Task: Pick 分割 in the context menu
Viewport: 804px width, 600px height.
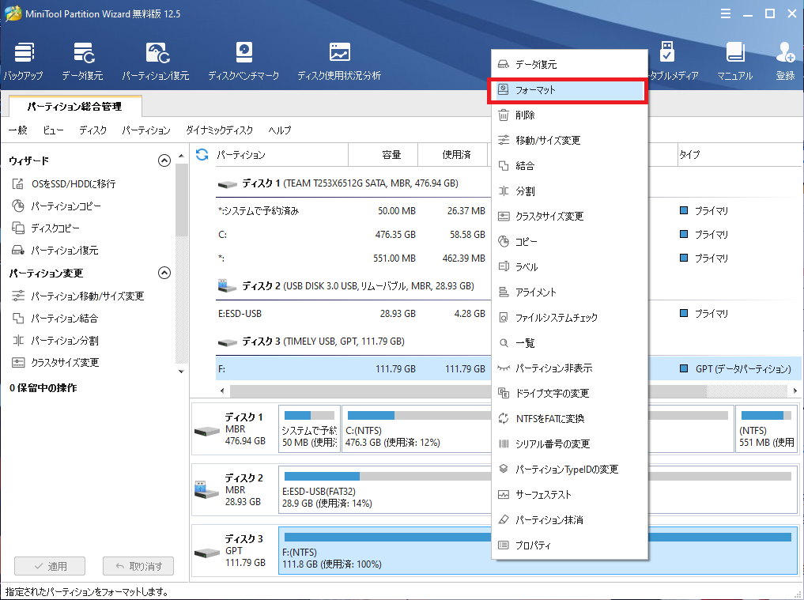Action: pyautogui.click(x=569, y=191)
